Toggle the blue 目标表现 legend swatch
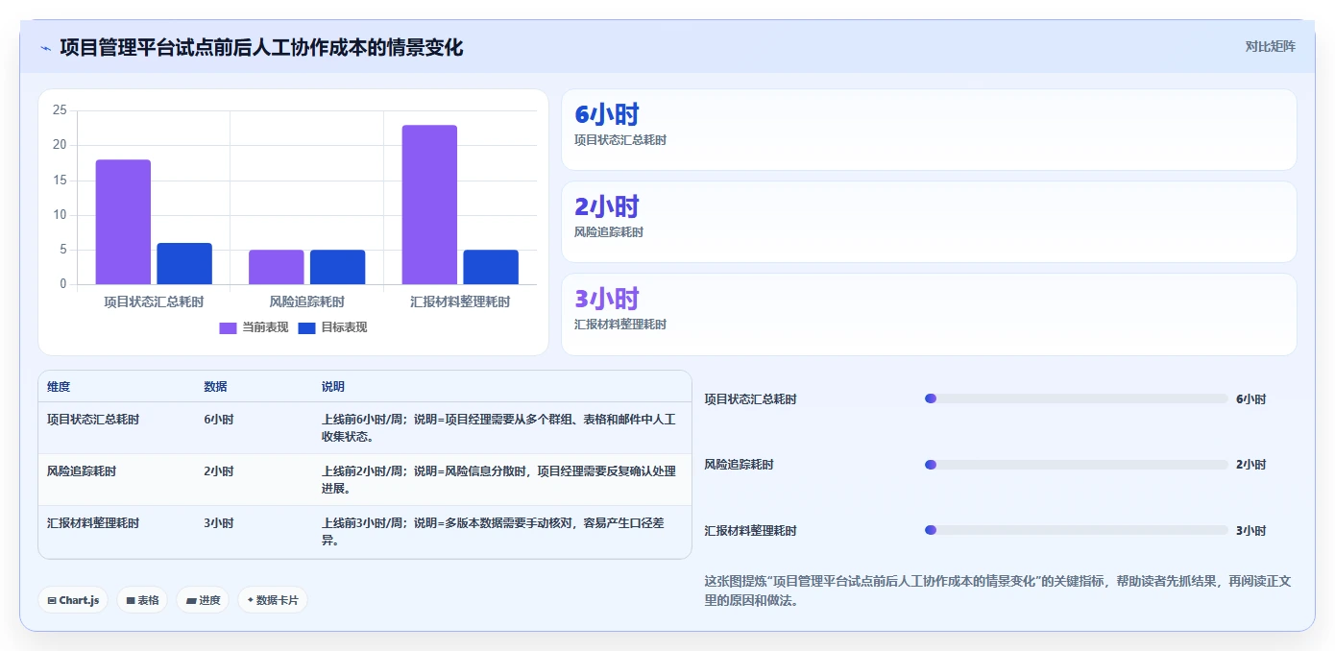 (x=307, y=327)
